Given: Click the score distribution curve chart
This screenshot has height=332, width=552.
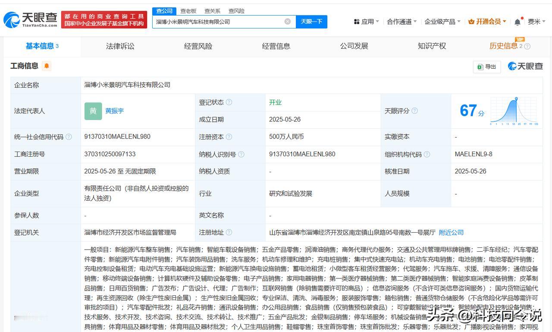Looking at the screenshot, I should (x=514, y=111).
